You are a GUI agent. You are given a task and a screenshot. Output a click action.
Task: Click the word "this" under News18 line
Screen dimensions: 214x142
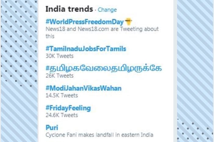click(x=50, y=36)
